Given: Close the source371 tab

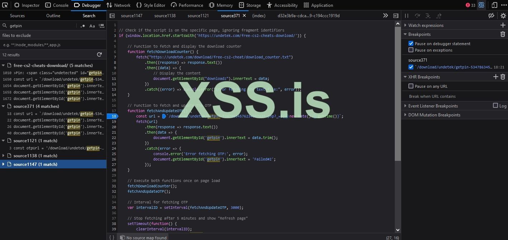Looking at the screenshot, I should point(244,16).
